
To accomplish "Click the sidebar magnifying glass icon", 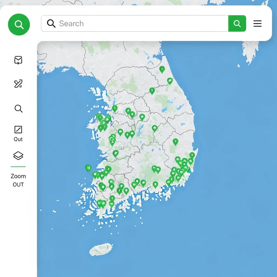I will [x=18, y=109].
